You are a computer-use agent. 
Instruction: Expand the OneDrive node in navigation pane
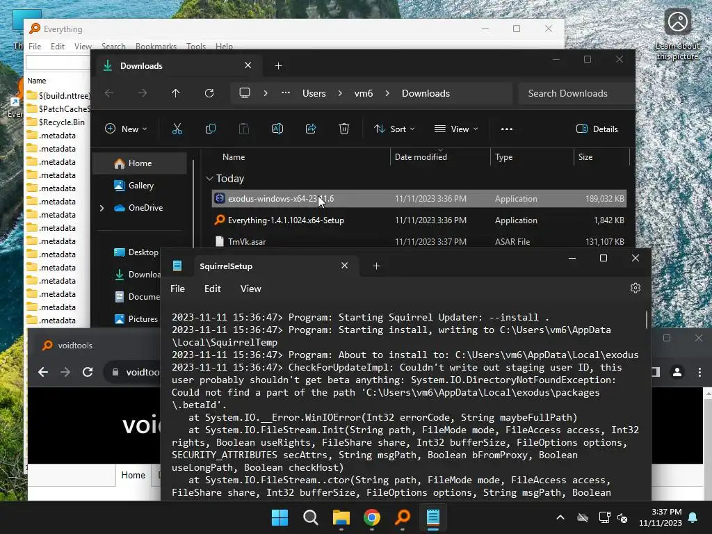click(x=102, y=208)
